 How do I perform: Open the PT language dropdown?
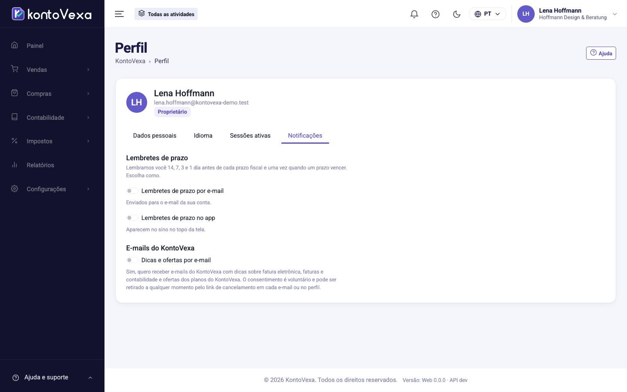(x=487, y=14)
